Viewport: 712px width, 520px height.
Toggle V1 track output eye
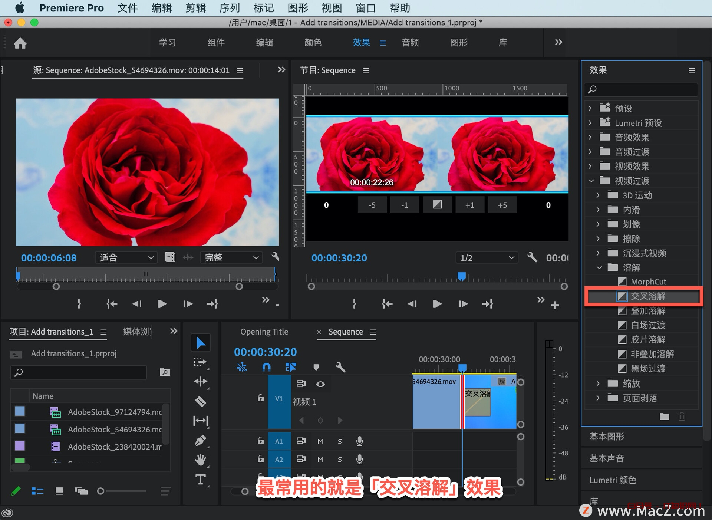[320, 384]
